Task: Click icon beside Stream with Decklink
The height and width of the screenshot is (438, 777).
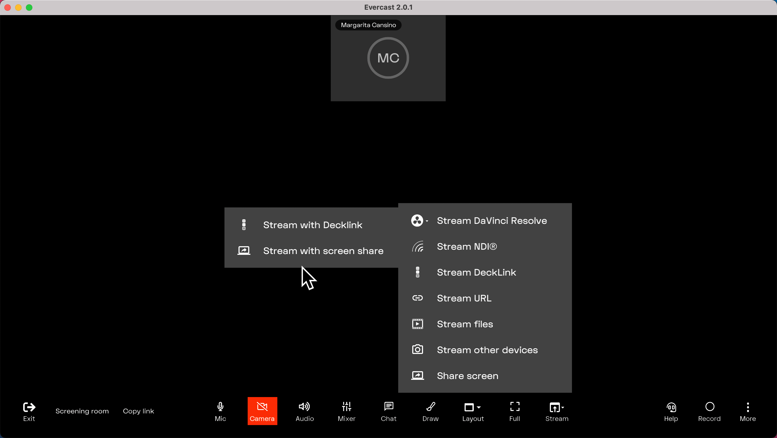Action: 244,225
